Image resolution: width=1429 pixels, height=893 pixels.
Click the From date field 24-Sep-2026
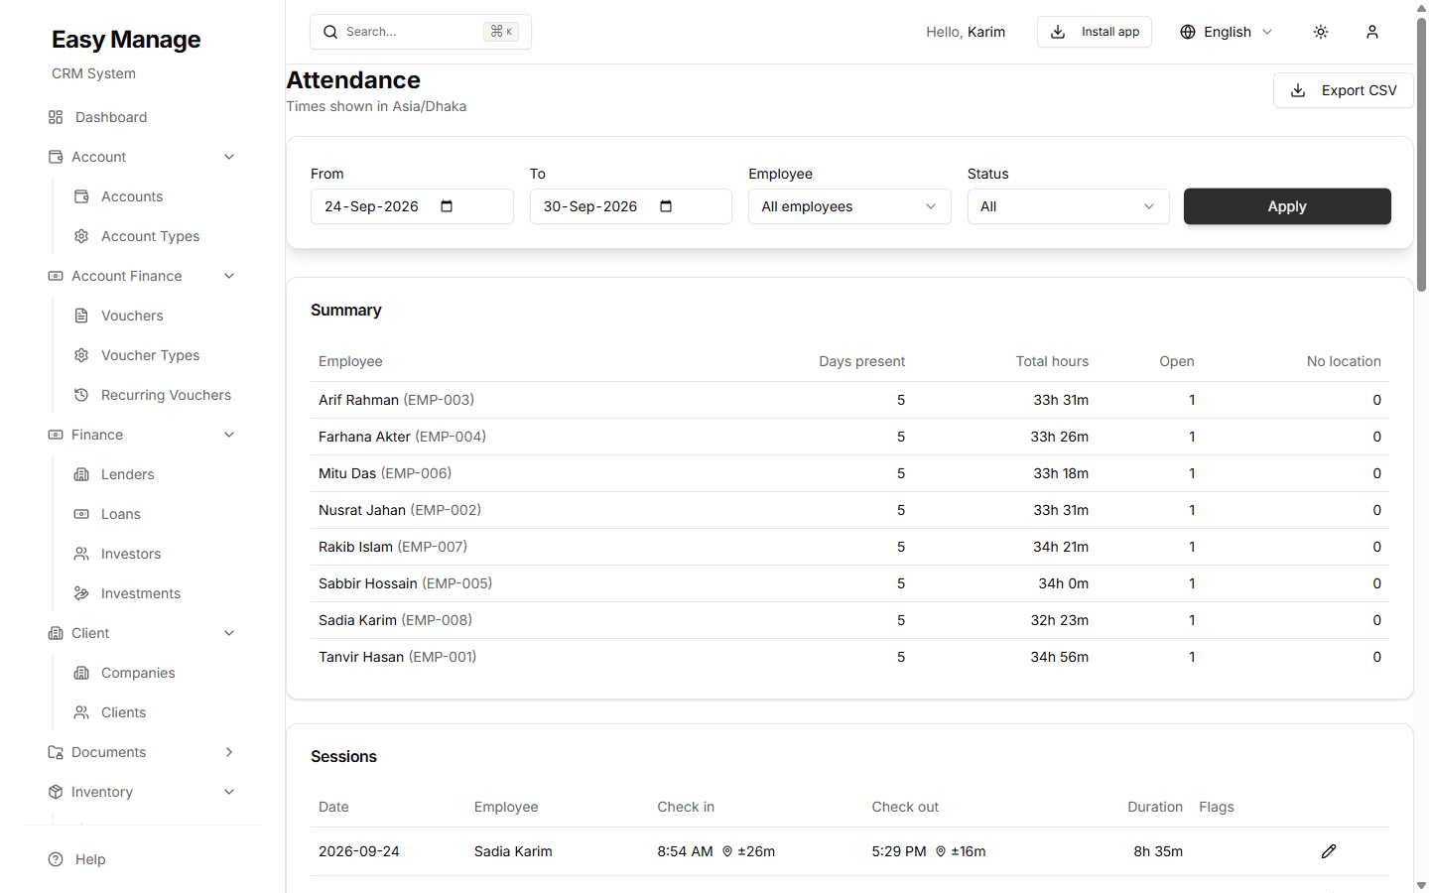(412, 206)
